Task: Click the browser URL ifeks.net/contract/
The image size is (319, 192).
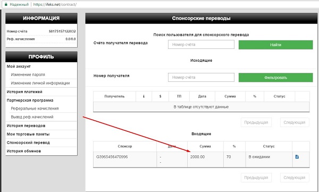Action: pyautogui.click(x=55, y=4)
